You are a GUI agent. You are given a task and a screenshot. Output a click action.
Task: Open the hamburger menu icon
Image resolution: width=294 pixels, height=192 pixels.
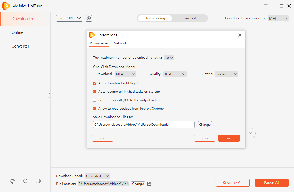pyautogui.click(x=265, y=6)
